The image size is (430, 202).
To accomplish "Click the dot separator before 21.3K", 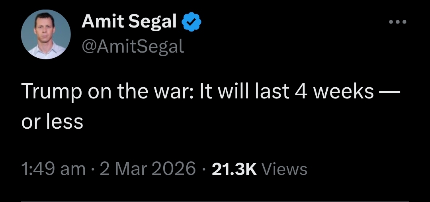I will (x=204, y=169).
